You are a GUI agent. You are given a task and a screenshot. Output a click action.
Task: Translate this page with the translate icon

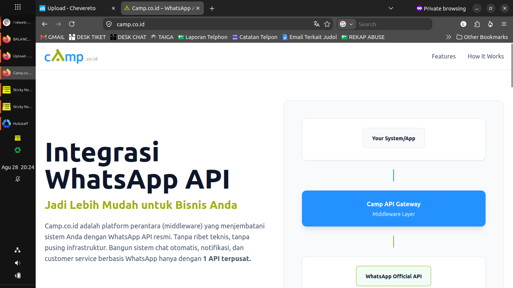click(317, 24)
